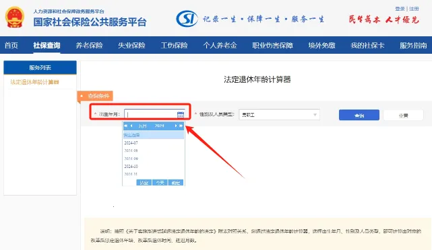The image size is (432, 250).
Task: Open 2024 year selector in date picker
Action: [x=159, y=126]
